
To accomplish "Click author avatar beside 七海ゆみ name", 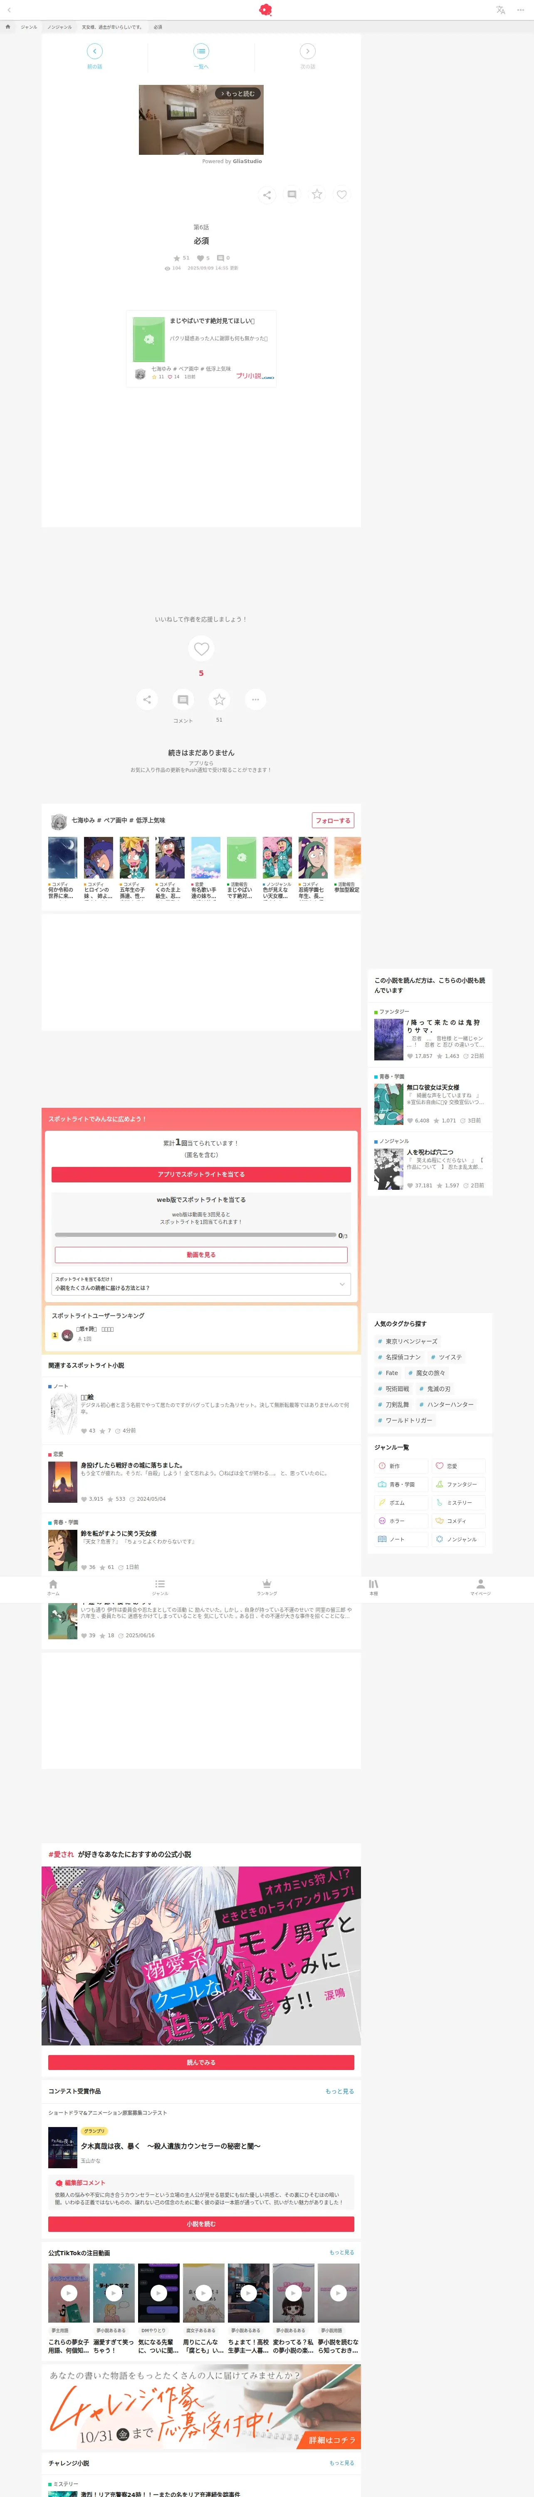I will point(58,821).
